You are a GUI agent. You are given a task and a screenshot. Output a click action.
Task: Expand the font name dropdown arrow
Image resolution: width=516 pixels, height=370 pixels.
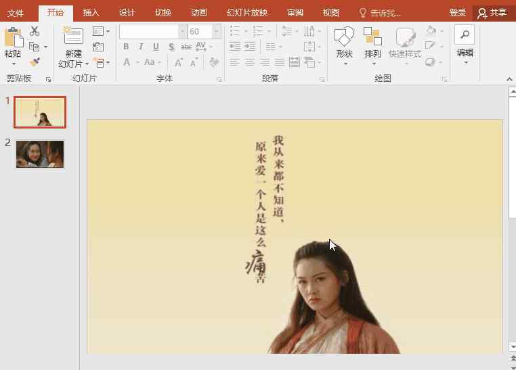(x=182, y=32)
